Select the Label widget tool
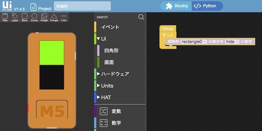Screen dimensions: 262x131 (x=15, y=17)
